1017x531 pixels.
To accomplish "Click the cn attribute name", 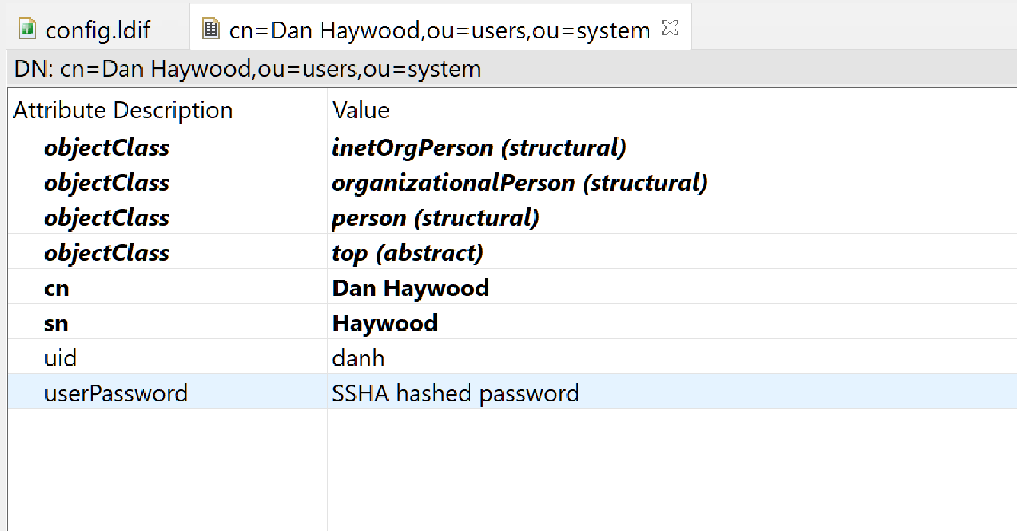I will pyautogui.click(x=56, y=288).
